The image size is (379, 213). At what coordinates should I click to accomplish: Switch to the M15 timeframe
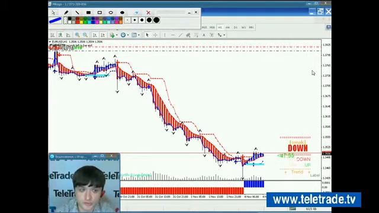204,28
